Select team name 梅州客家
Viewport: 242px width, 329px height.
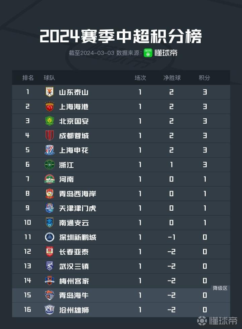click(74, 281)
